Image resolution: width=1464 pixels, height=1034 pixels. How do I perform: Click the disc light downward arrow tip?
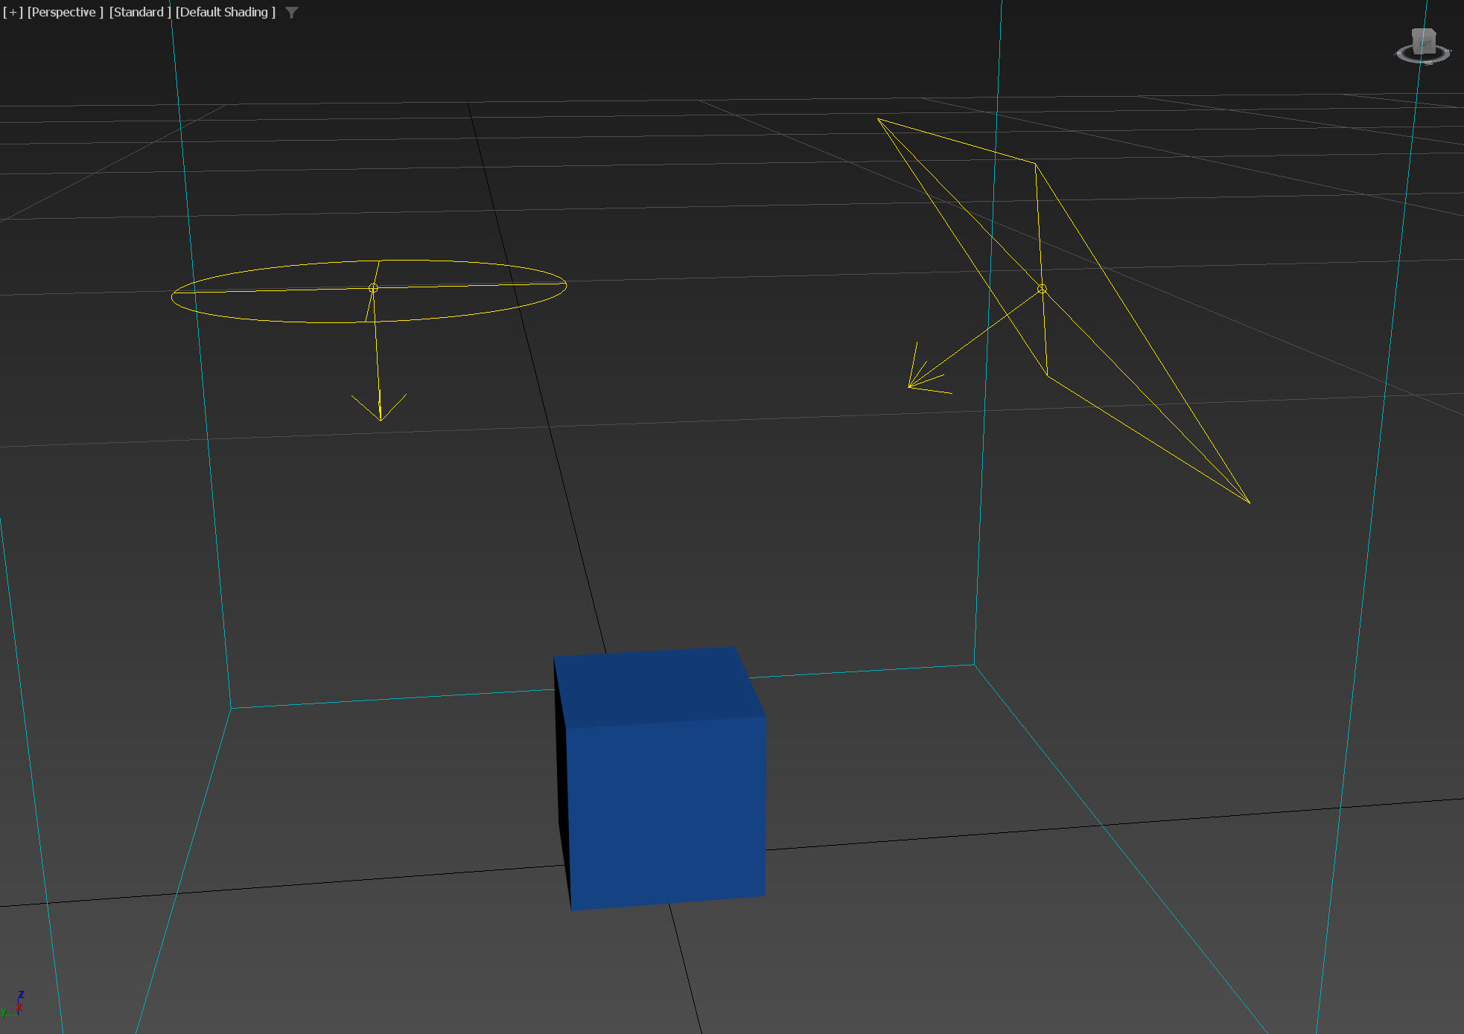point(381,419)
